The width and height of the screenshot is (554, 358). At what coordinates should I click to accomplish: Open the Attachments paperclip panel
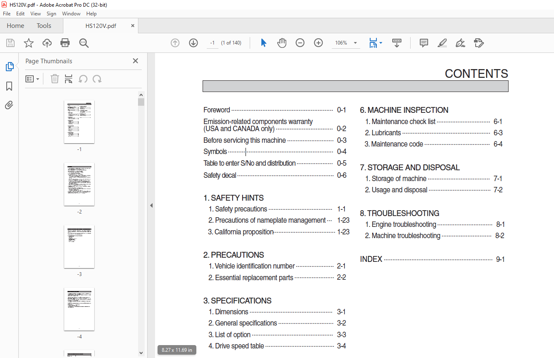(9, 105)
